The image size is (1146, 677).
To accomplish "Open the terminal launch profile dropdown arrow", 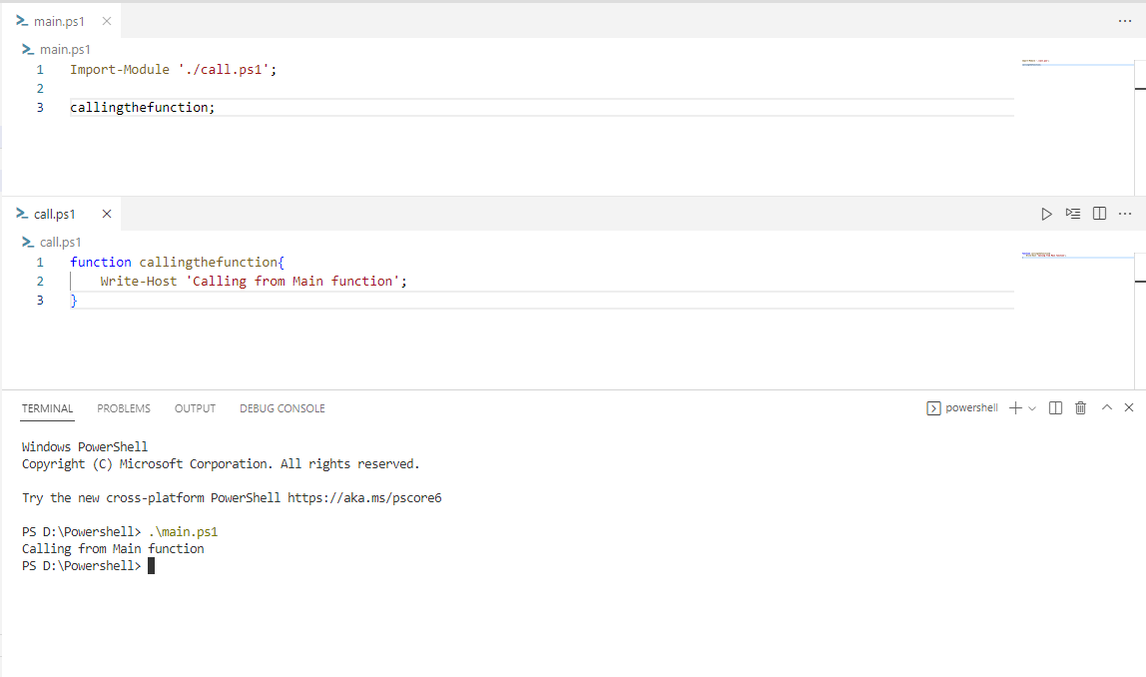I will pos(1032,408).
